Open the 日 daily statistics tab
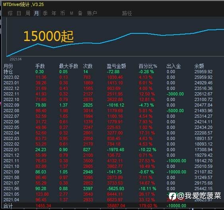 click(x=19, y=13)
